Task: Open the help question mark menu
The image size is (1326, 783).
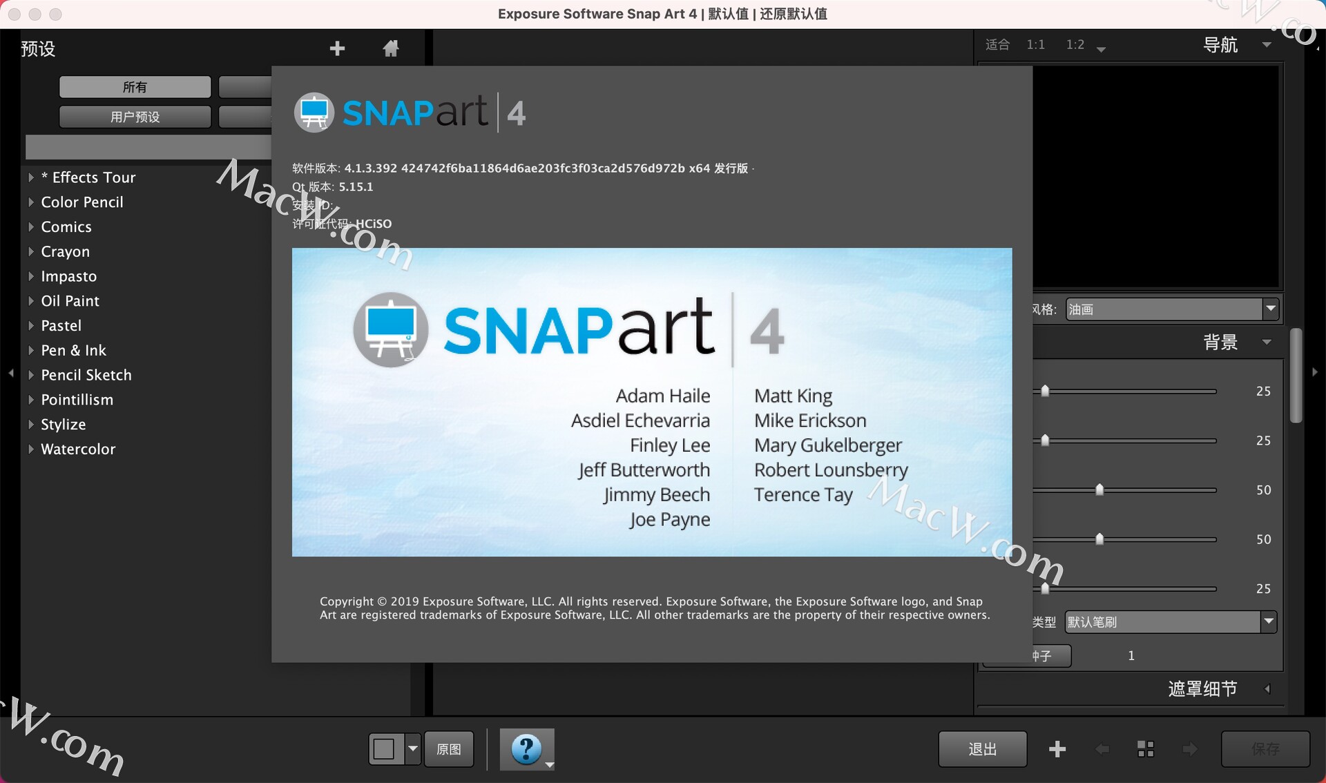Action: pyautogui.click(x=526, y=748)
